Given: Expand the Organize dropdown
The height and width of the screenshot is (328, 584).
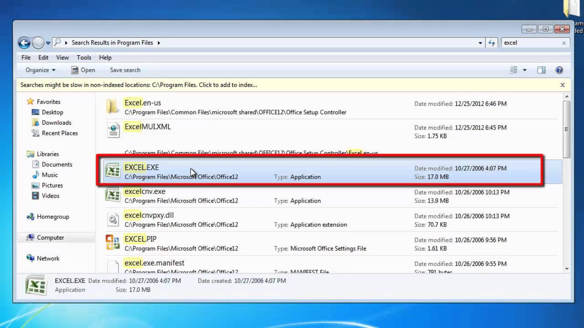Looking at the screenshot, I should (x=40, y=70).
